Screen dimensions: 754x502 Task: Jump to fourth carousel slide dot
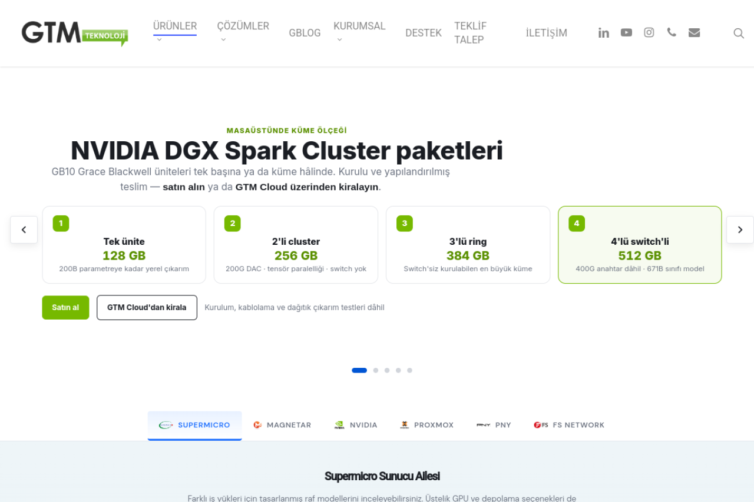pos(398,370)
